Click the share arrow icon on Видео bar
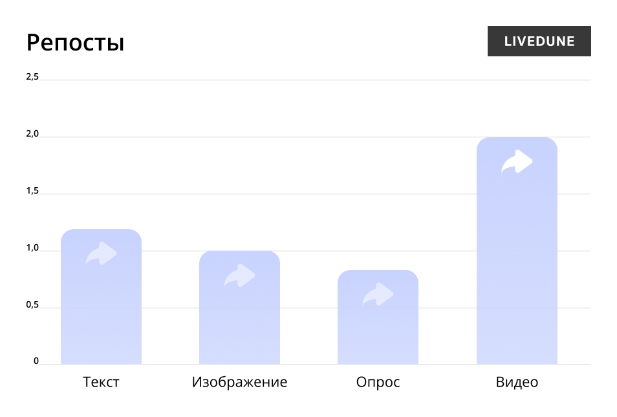The width and height of the screenshot is (617, 417). point(517,162)
